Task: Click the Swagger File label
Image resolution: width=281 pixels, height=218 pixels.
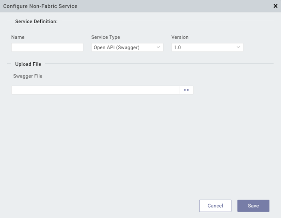Action: [x=28, y=76]
